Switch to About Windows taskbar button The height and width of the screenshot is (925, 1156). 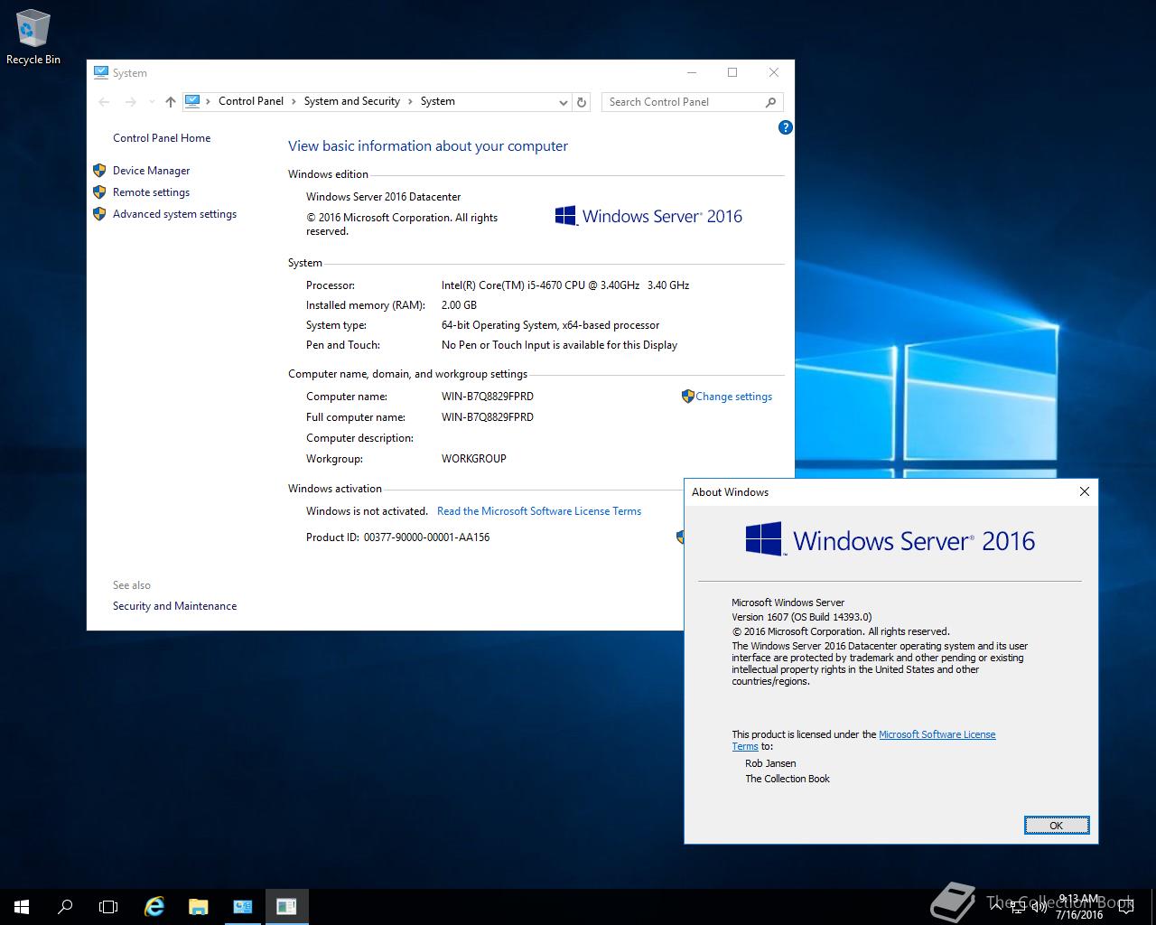click(x=286, y=906)
